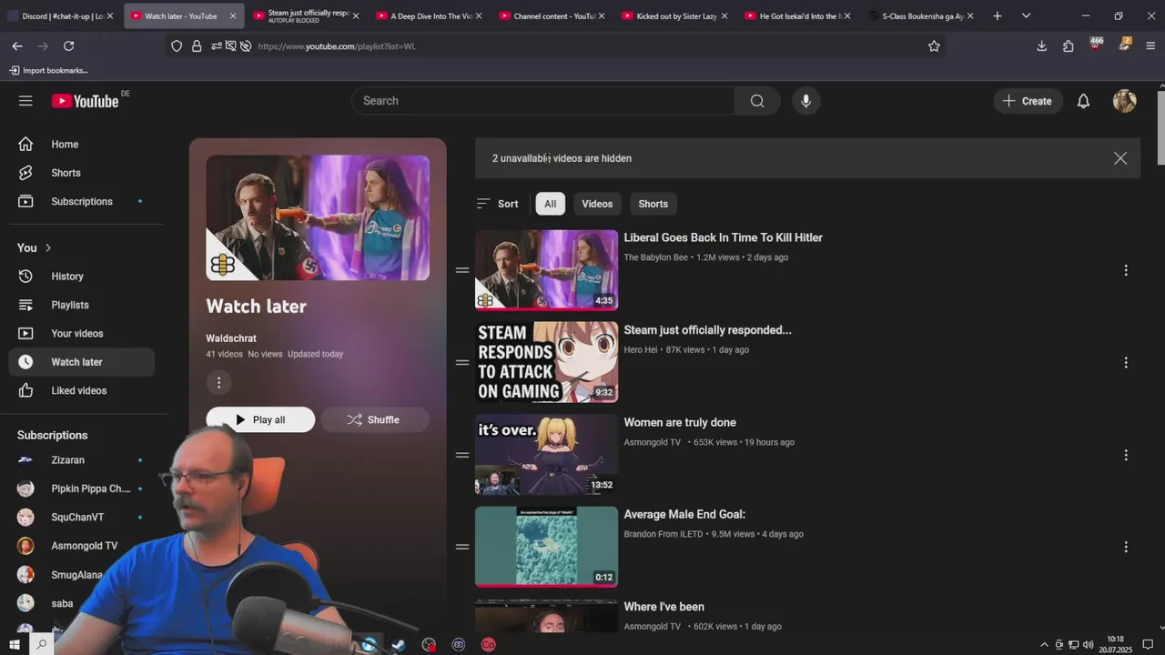The width and height of the screenshot is (1165, 655).
Task: Open a new browser tab
Action: point(998,15)
